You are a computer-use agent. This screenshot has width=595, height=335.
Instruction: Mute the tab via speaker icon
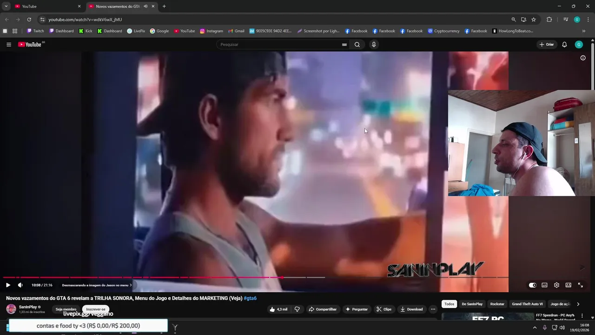pos(145,7)
